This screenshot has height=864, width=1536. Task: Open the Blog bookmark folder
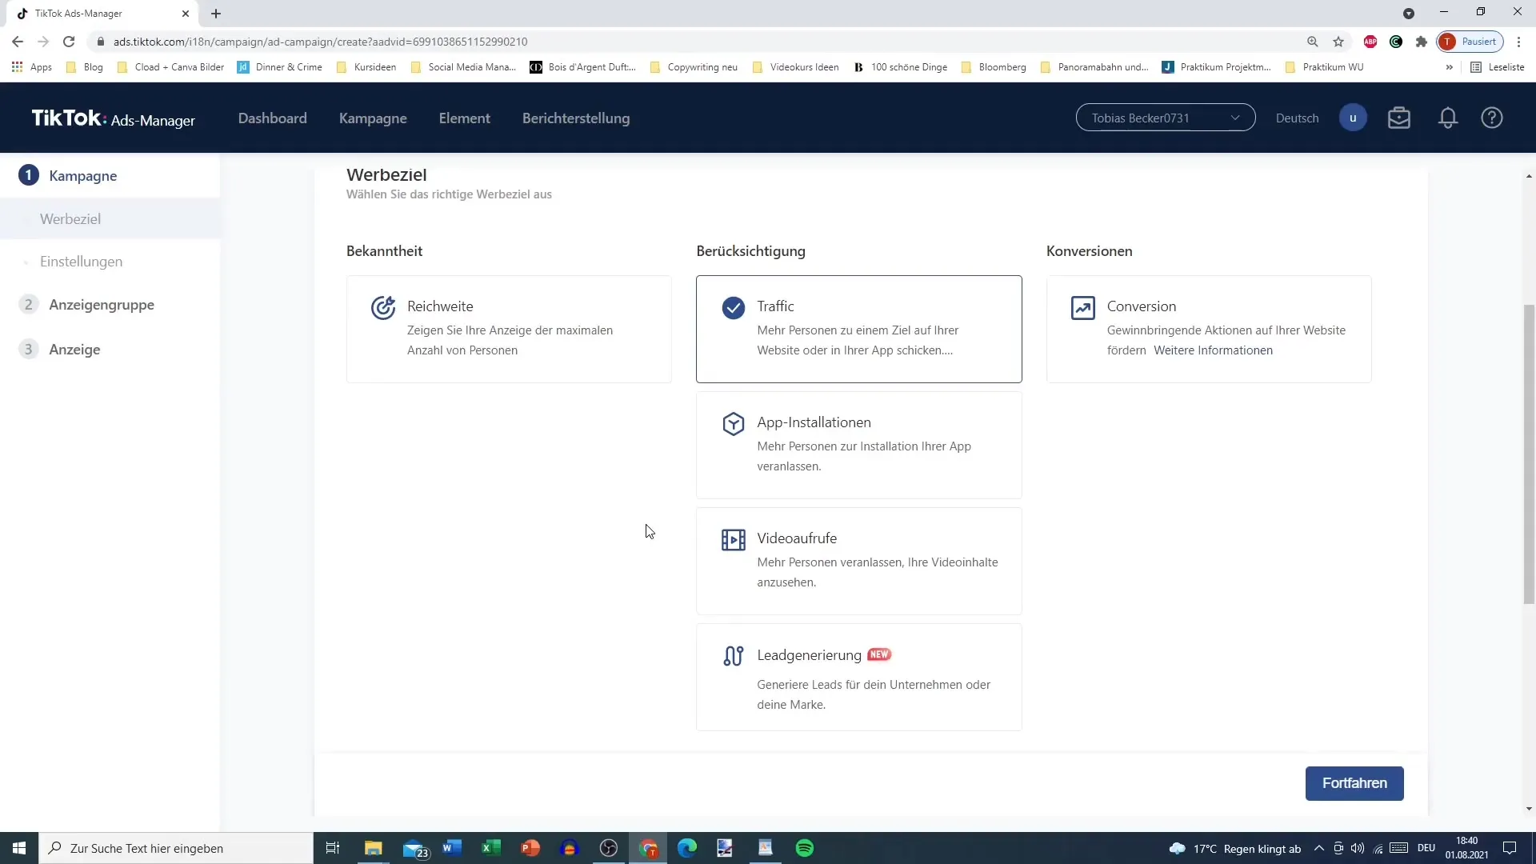coord(85,67)
